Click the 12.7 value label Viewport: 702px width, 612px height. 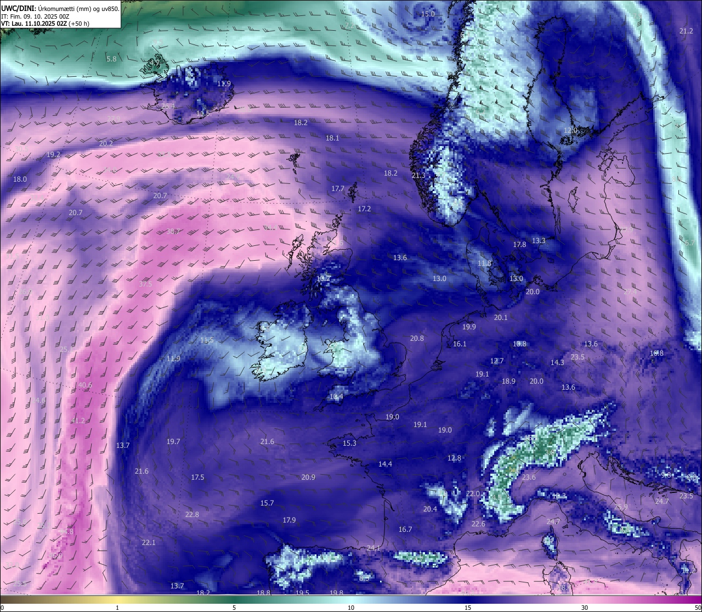pos(497,361)
